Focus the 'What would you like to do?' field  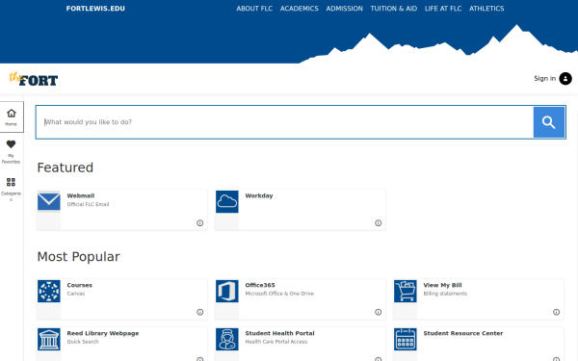(284, 122)
